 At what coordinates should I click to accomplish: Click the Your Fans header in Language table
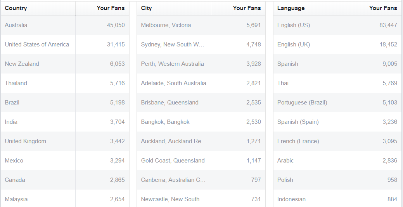coord(383,8)
